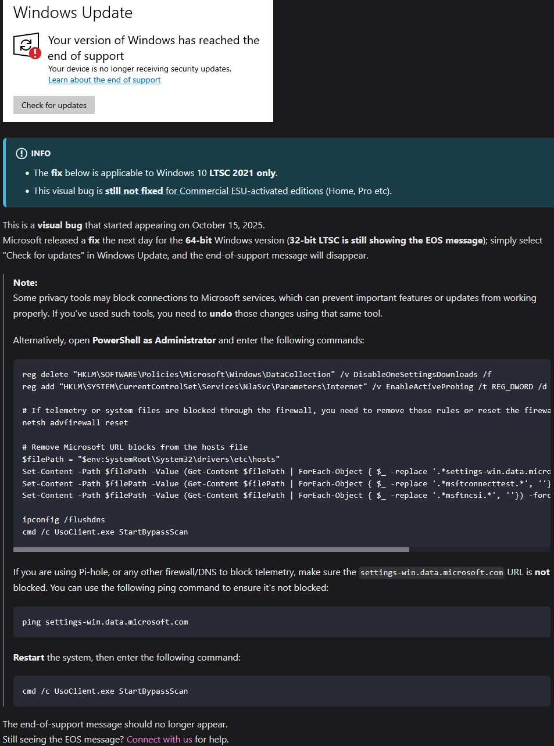Click the netsh advfirewall reset line

pyautogui.click(x=75, y=422)
